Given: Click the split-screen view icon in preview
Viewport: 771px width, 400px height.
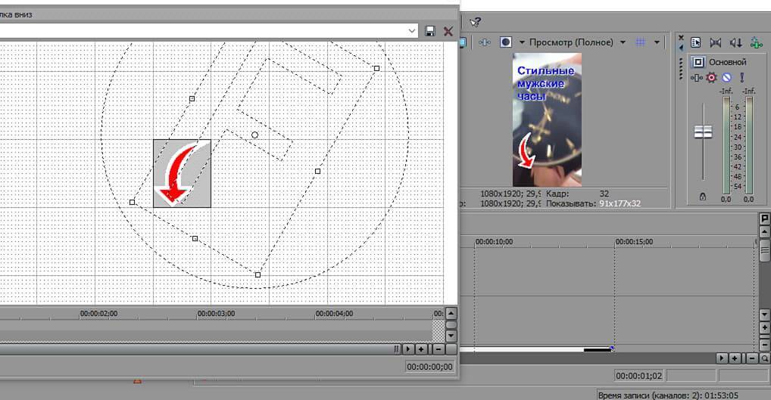Looking at the screenshot, I should click(x=485, y=42).
